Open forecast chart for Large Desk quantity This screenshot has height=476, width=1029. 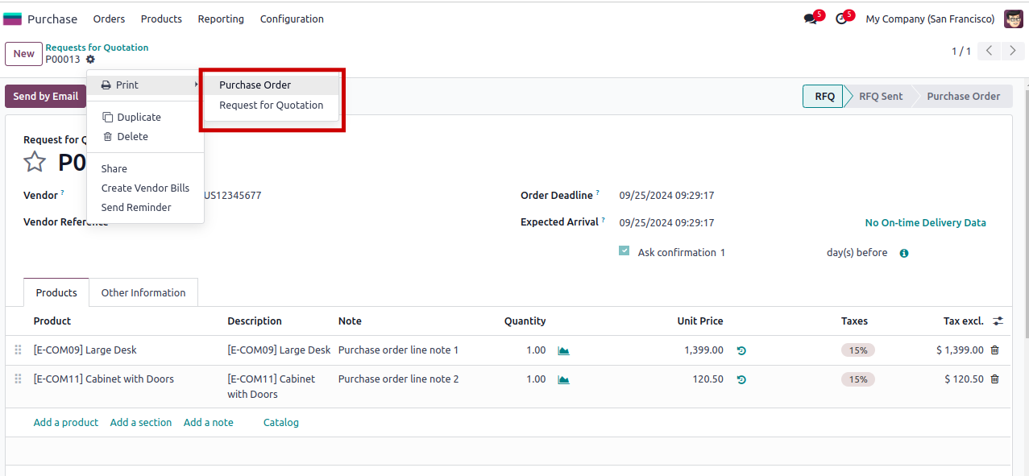coord(563,350)
